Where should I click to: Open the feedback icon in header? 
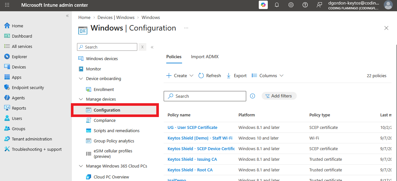click(x=319, y=5)
